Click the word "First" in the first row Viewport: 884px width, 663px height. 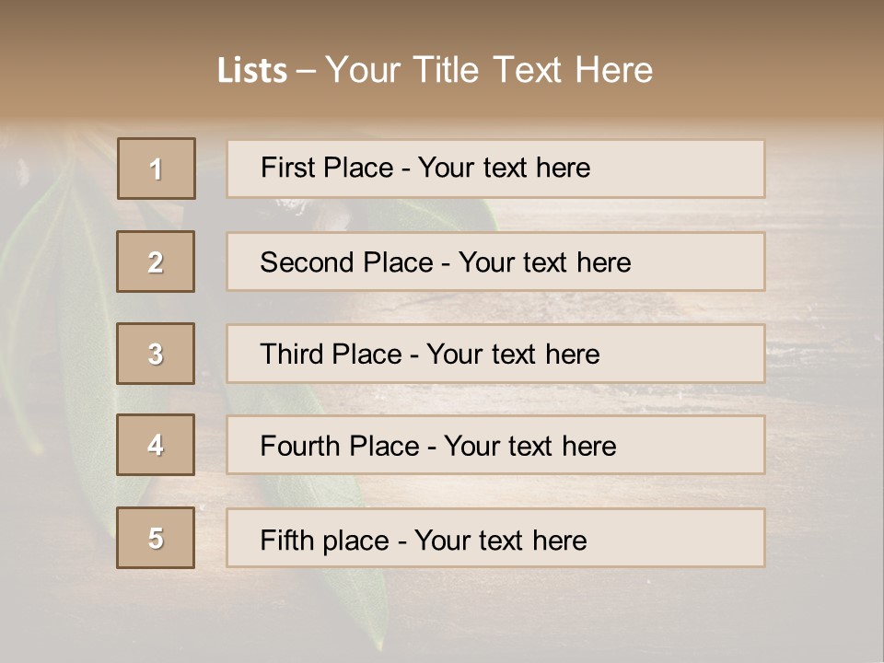click(x=285, y=168)
